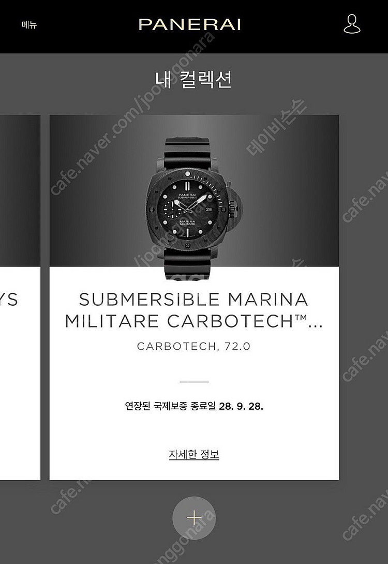Click the SUBMERSIBLE MARINA MILITARE CARBOTECH title
388x564 pixels.
pos(194,310)
